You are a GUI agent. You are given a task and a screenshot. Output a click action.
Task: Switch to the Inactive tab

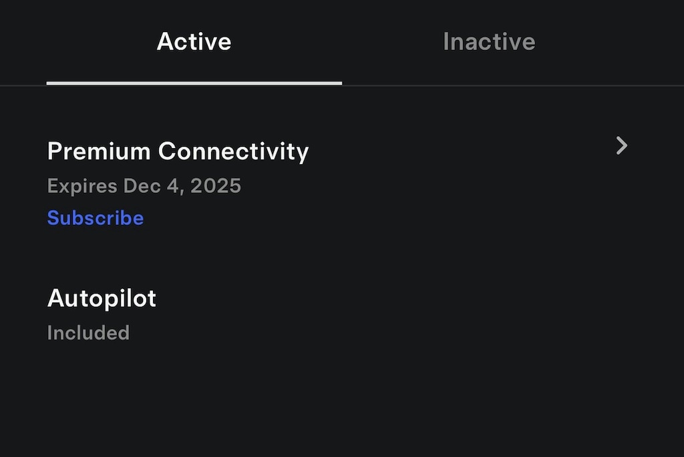tap(489, 42)
